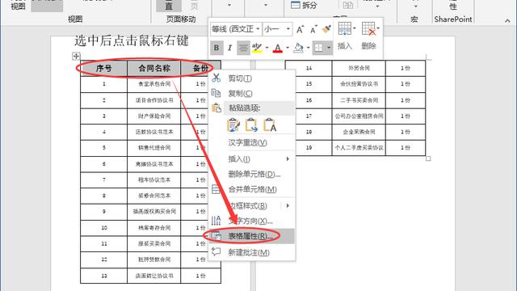Click the 插入 label in mini toolbar
This screenshot has width=517, height=291.
coord(345,46)
